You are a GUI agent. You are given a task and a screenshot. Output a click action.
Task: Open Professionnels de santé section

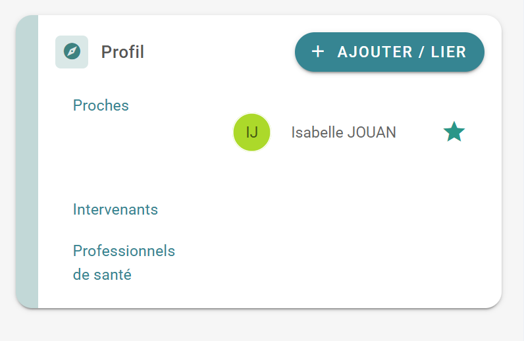124,263
